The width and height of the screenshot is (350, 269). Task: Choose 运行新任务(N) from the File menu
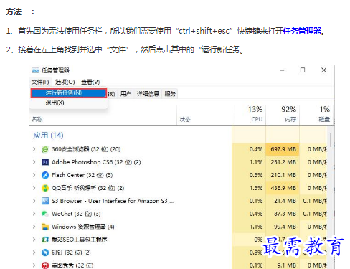click(69, 93)
